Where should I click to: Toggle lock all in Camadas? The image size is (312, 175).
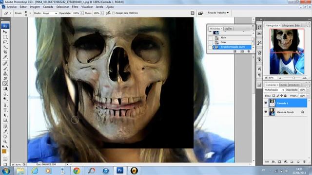(285, 96)
